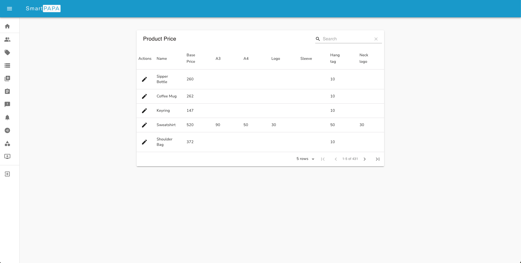Open the Tags section in the sidebar

[7, 52]
